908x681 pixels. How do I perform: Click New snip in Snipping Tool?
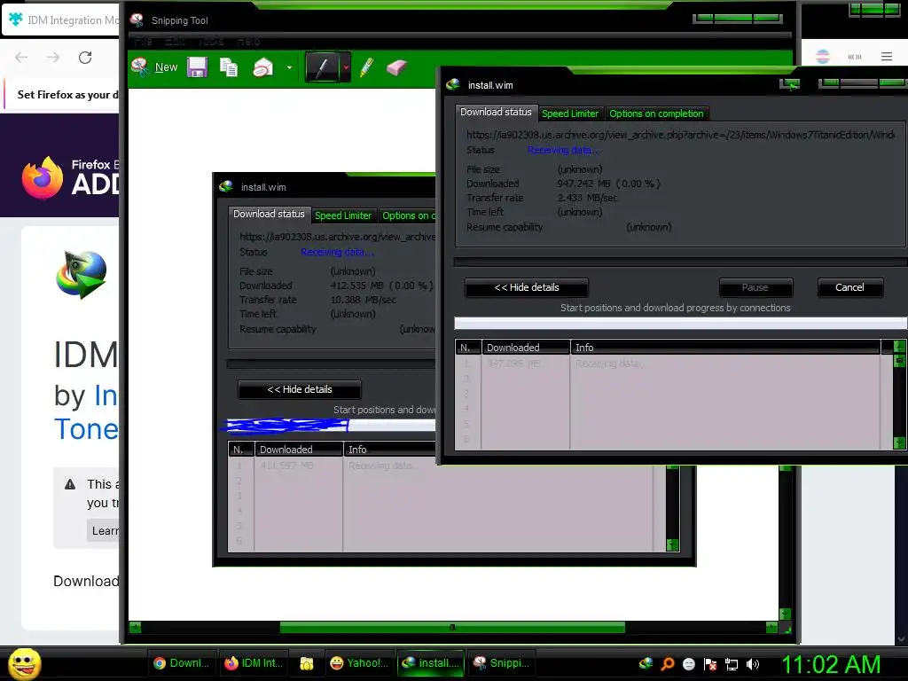tap(154, 67)
